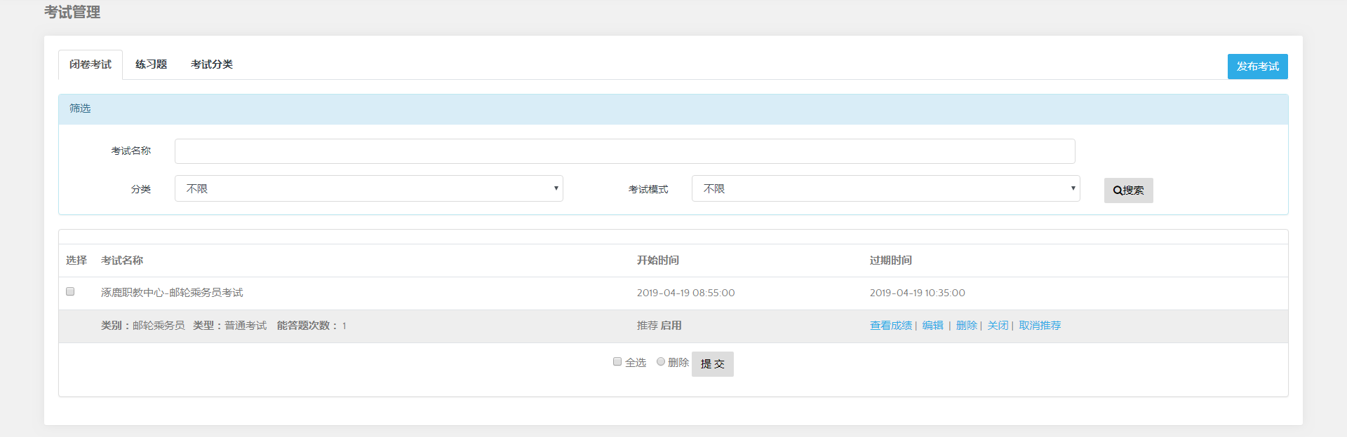Click the 删除 link in exam actions

(x=966, y=326)
